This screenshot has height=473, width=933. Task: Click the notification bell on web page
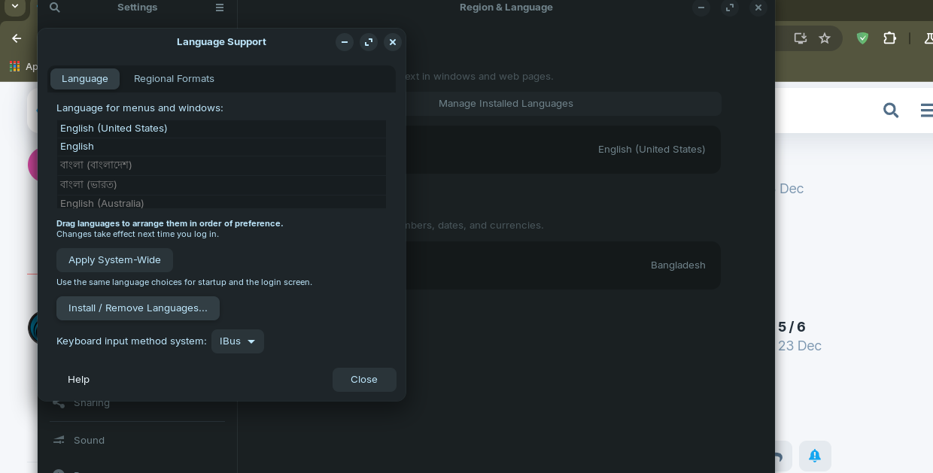[815, 456]
